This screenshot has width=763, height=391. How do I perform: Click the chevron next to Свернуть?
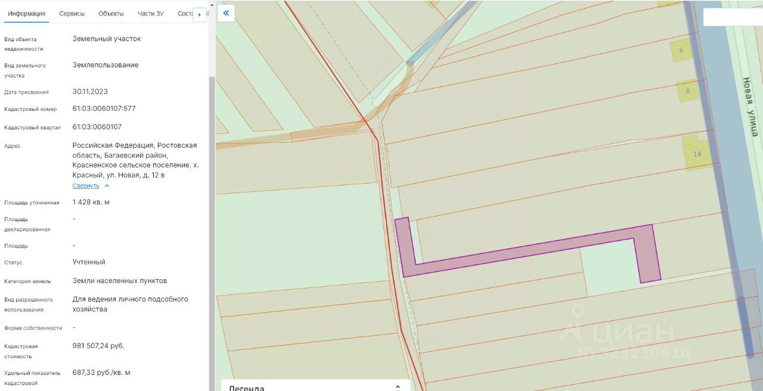click(107, 186)
